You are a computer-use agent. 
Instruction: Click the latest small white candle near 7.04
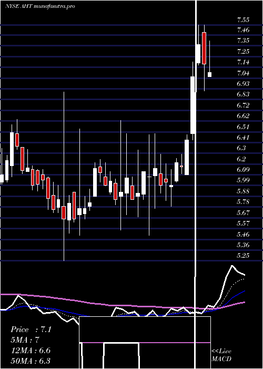209,75
